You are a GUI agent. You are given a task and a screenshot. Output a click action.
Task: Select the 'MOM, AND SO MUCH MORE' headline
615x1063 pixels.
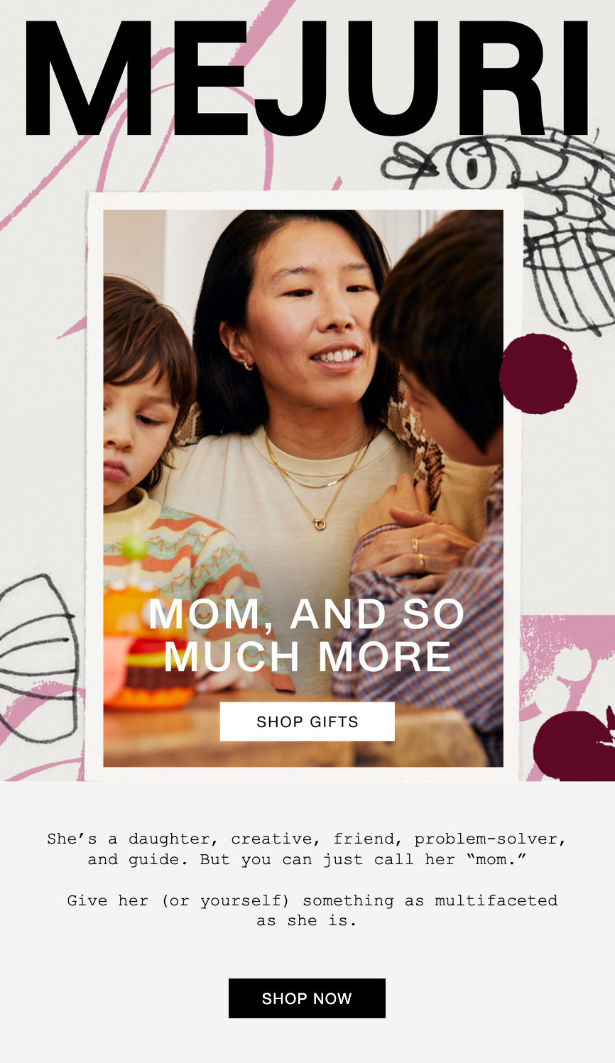coord(307,635)
